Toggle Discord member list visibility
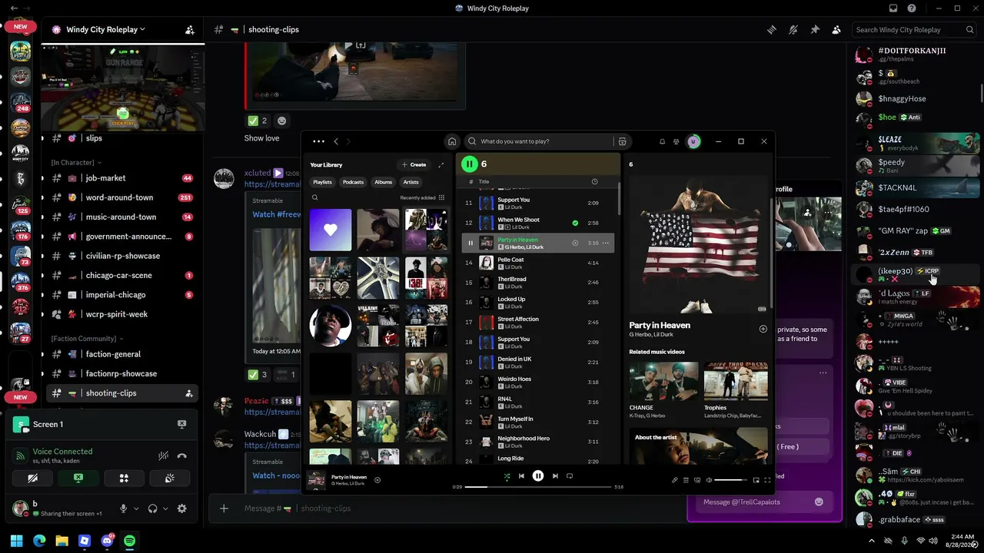 point(836,30)
